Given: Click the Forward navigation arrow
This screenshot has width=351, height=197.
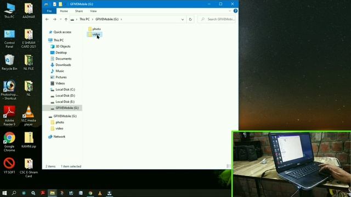Looking at the screenshot, I should 55,20.
